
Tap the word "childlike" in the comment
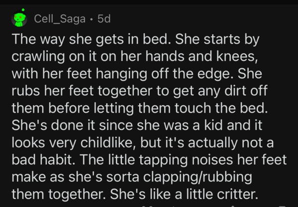tap(109, 143)
